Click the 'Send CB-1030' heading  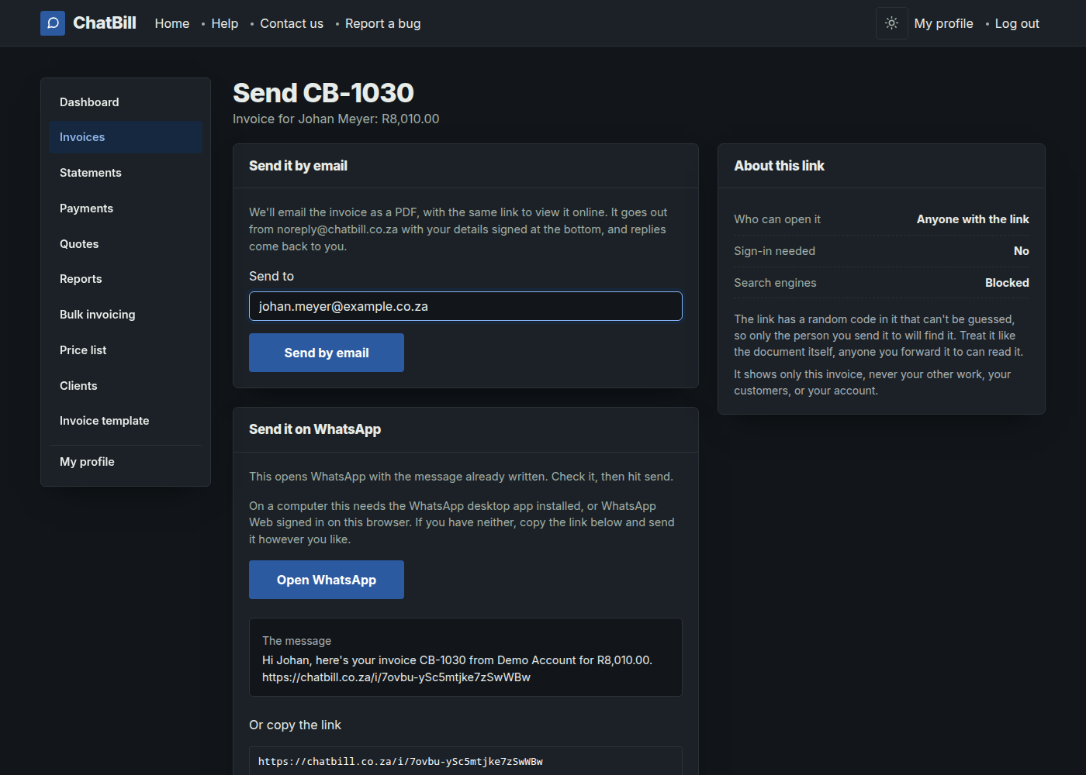click(323, 93)
